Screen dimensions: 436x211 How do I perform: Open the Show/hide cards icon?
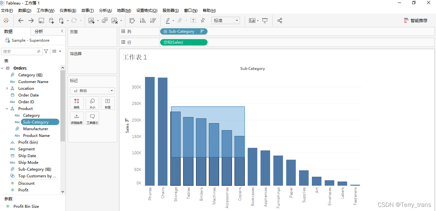point(252,21)
